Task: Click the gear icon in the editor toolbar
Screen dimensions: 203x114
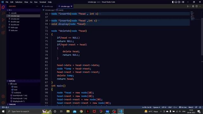Action: pos(193,6)
